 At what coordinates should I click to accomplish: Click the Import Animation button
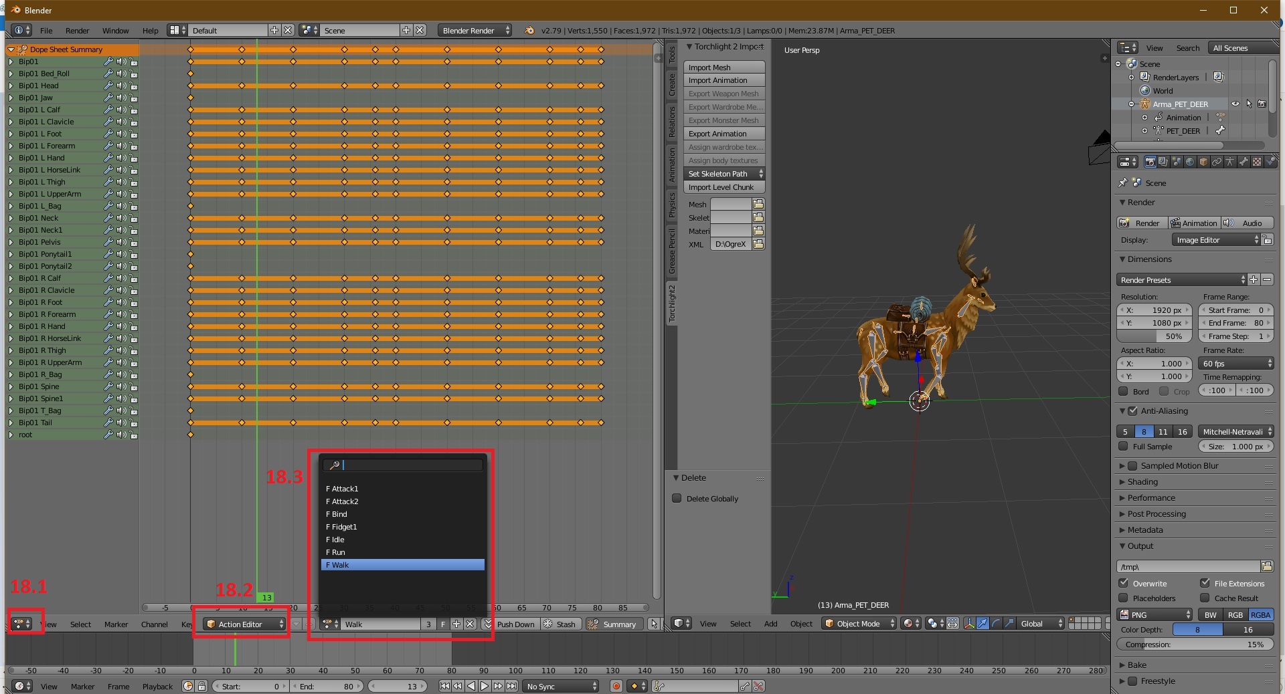(x=723, y=80)
